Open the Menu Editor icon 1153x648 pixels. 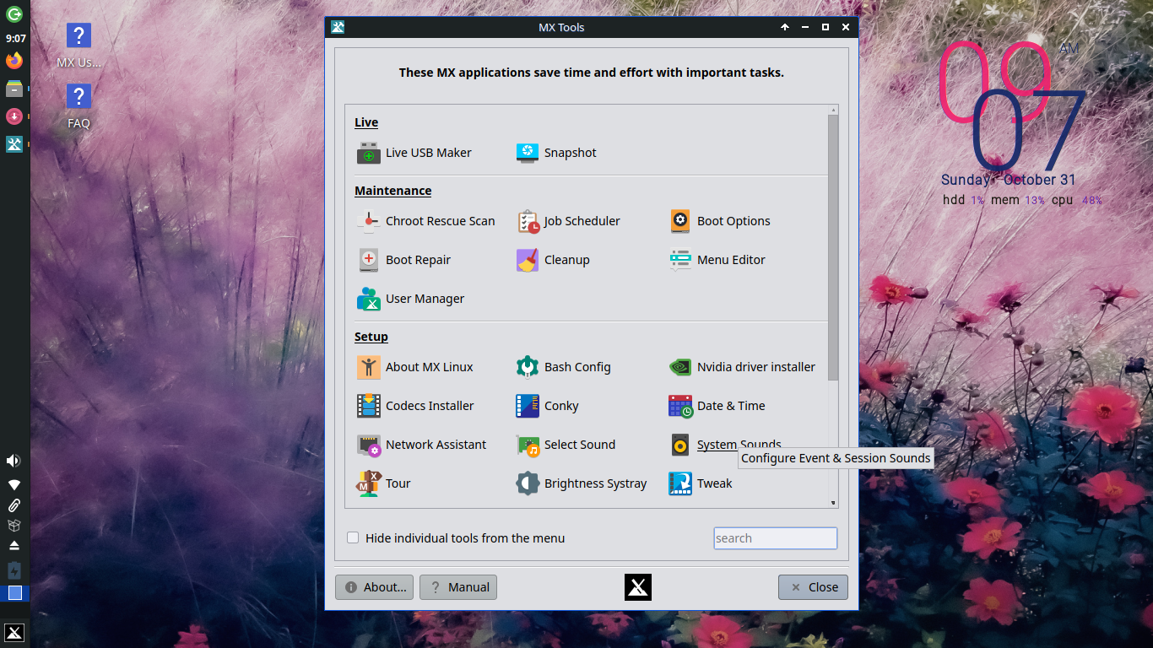[x=680, y=260]
